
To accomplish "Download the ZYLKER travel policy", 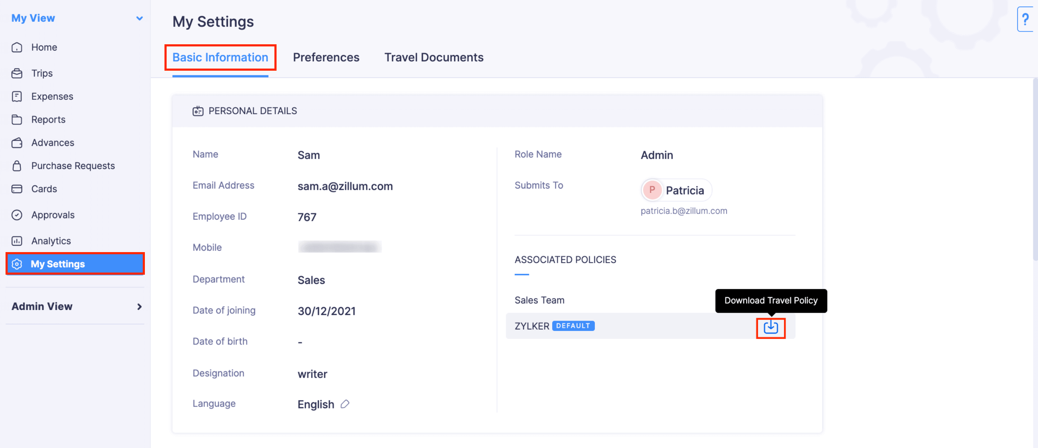I will pyautogui.click(x=771, y=328).
